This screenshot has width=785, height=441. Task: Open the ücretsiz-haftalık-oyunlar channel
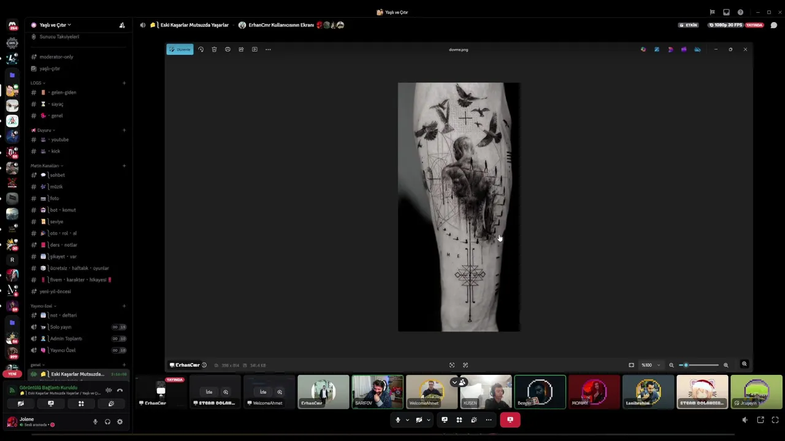(79, 268)
